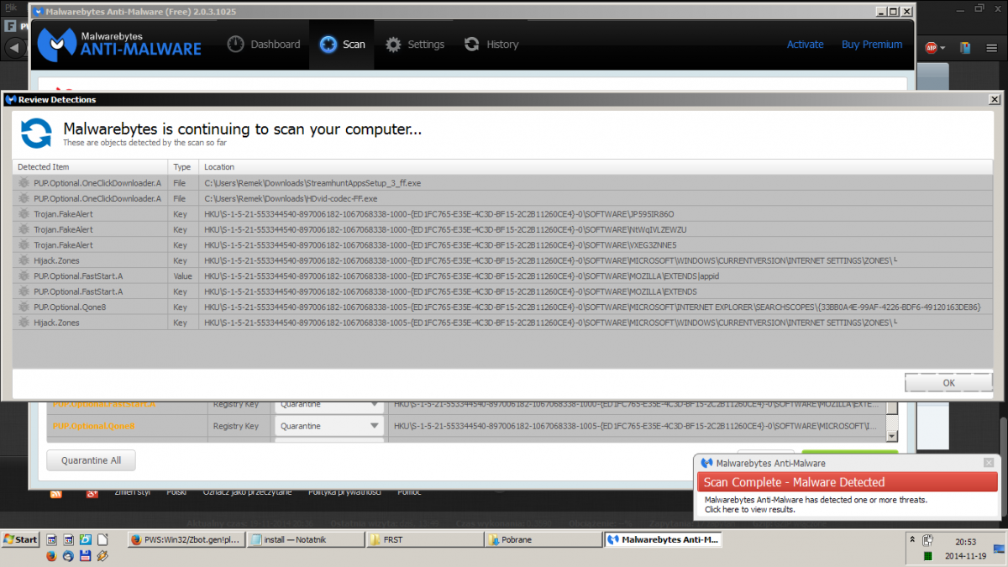Open the Settings tab

tap(415, 45)
